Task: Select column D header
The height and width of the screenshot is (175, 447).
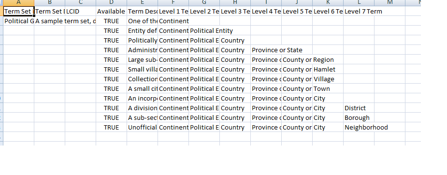Action: [112, 3]
